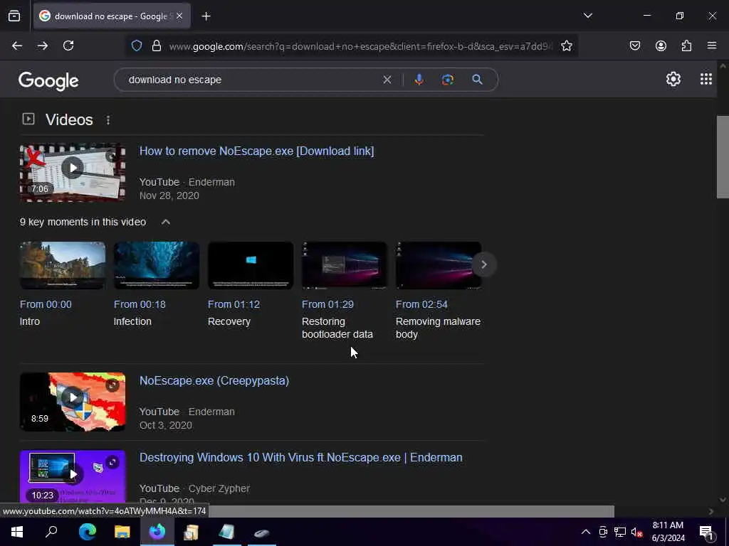Viewport: 729px width, 546px height.
Task: Submit search with magnifier icon
Action: [x=477, y=80]
